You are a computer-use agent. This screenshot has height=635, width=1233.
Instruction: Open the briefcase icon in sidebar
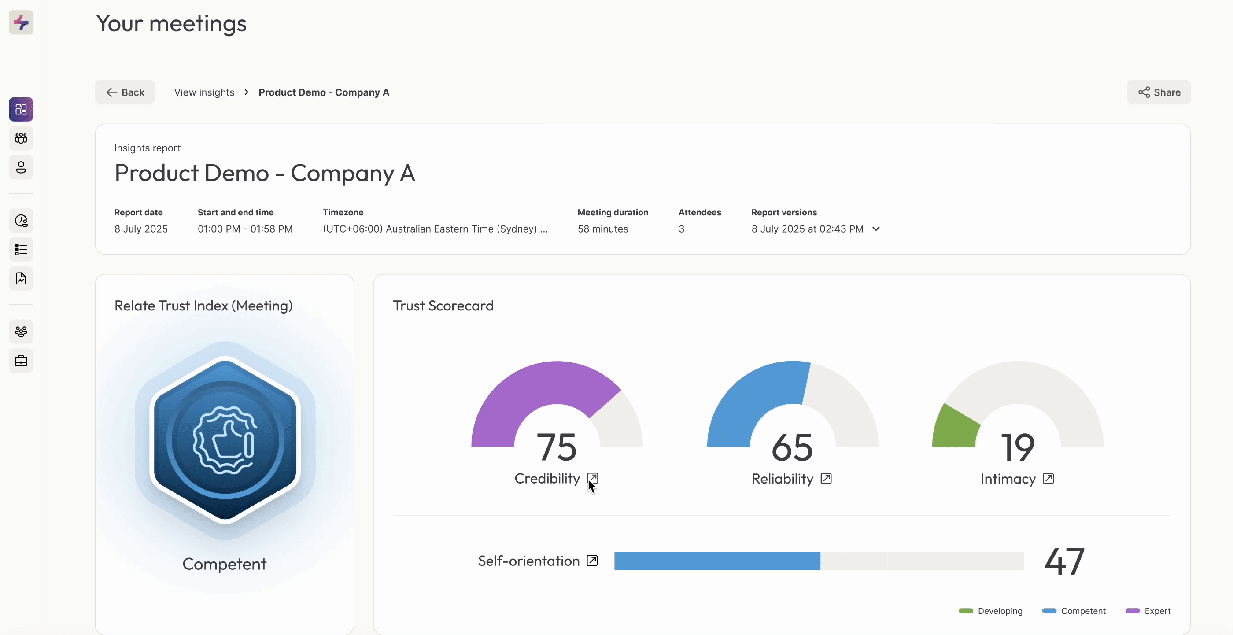(x=21, y=361)
